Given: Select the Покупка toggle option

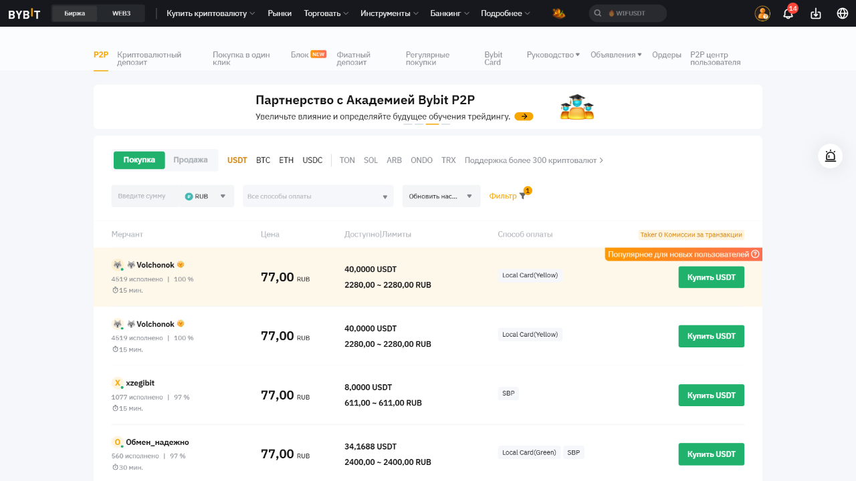Looking at the screenshot, I should [139, 160].
